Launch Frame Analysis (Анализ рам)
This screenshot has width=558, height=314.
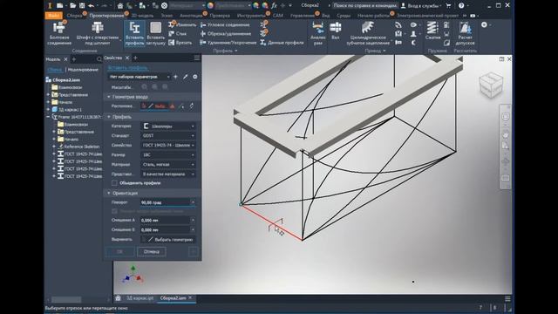[317, 33]
